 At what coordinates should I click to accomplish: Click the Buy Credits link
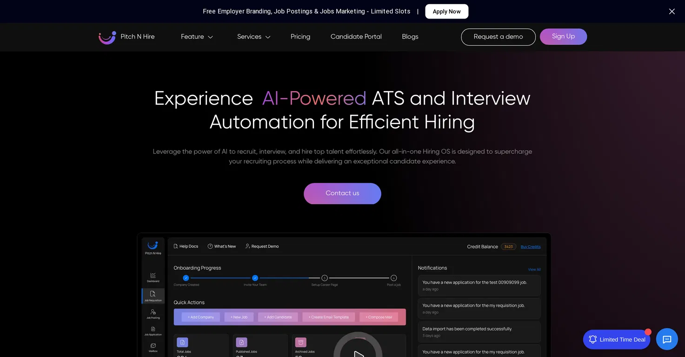pyautogui.click(x=531, y=247)
